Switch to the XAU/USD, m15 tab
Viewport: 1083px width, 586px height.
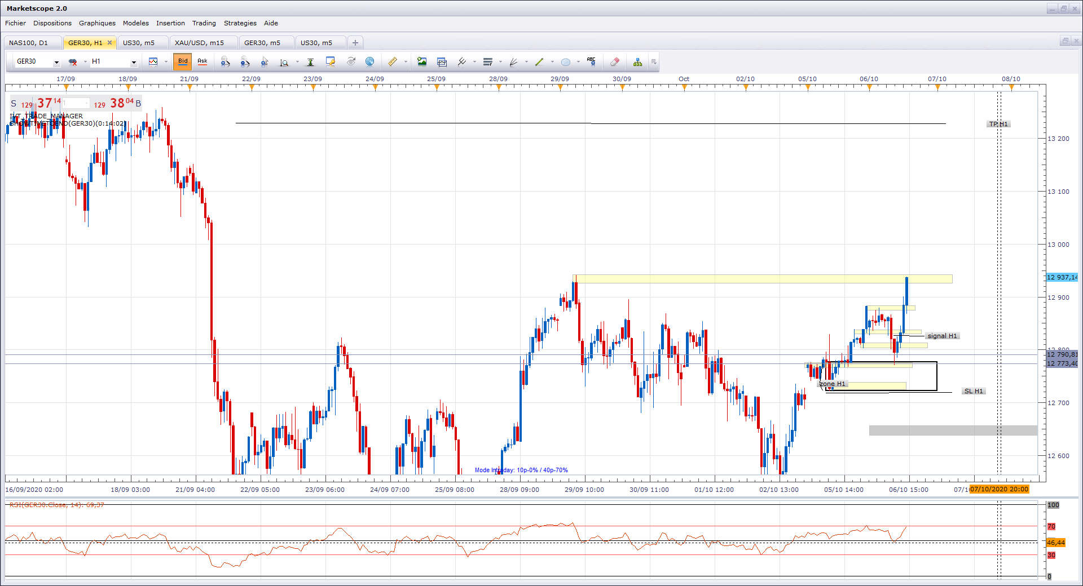pos(202,43)
